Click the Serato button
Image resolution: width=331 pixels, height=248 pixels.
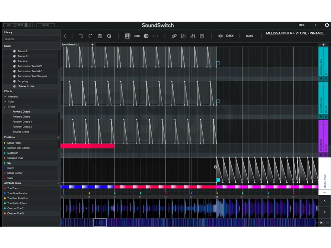coord(45,25)
